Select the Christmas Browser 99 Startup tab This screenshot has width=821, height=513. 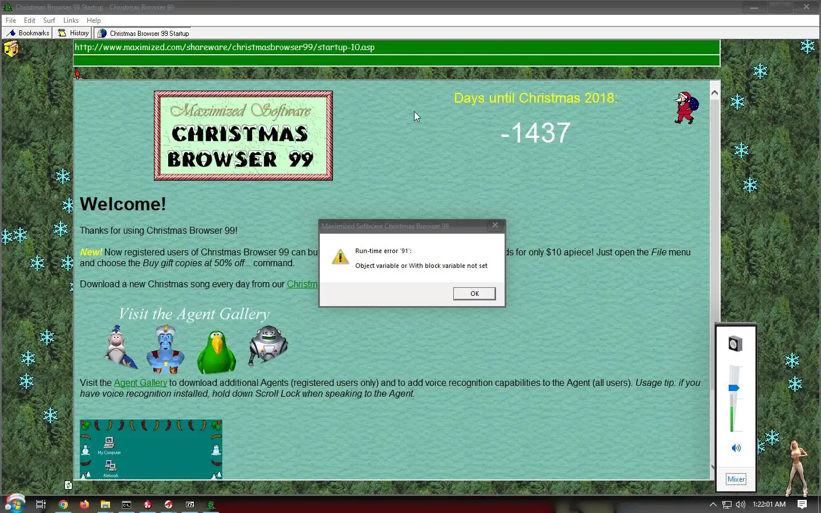(143, 33)
